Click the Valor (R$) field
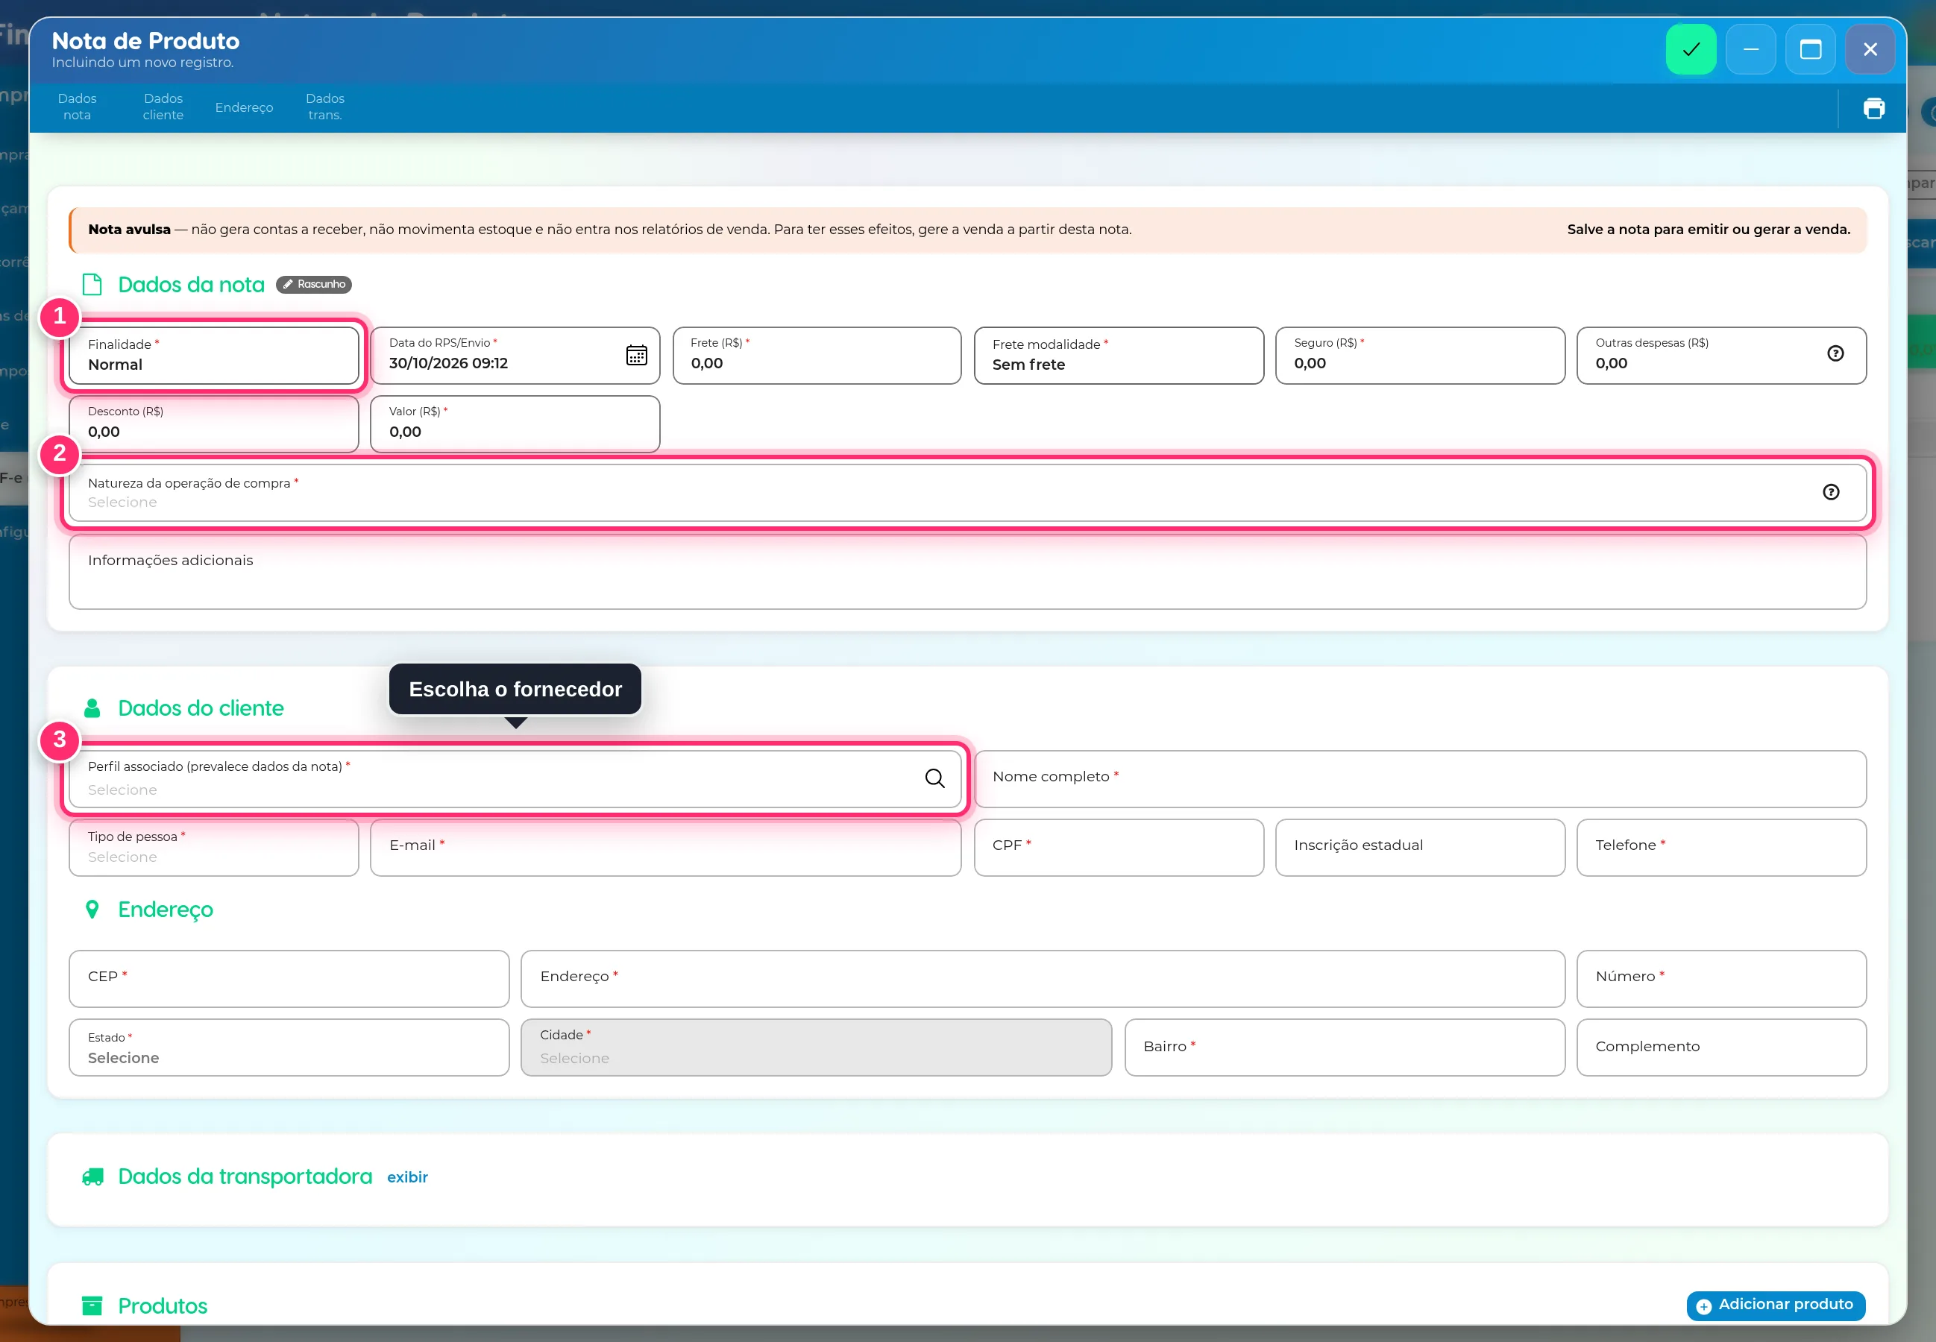Image resolution: width=1936 pixels, height=1342 pixels. pos(515,423)
